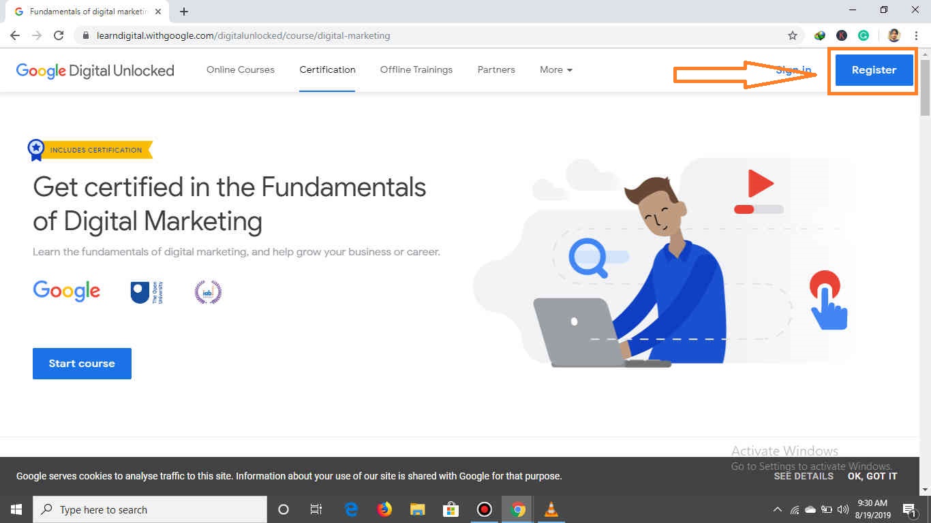Go to Offline Trainings
The image size is (931, 523).
(x=416, y=69)
